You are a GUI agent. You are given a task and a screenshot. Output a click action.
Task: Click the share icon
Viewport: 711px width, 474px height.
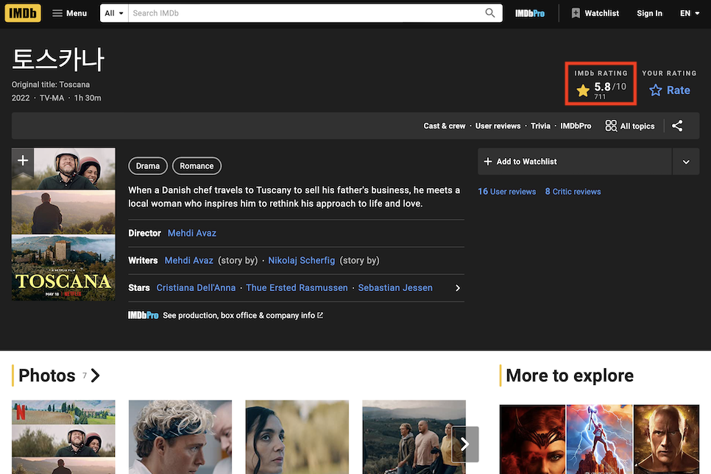click(677, 126)
